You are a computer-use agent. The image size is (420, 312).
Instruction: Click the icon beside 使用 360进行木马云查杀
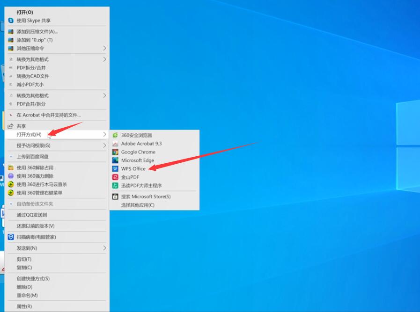(x=11, y=184)
